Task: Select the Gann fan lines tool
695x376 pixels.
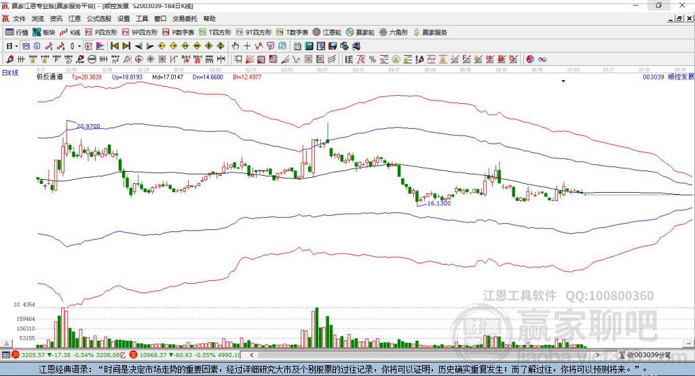Action: coord(249,60)
